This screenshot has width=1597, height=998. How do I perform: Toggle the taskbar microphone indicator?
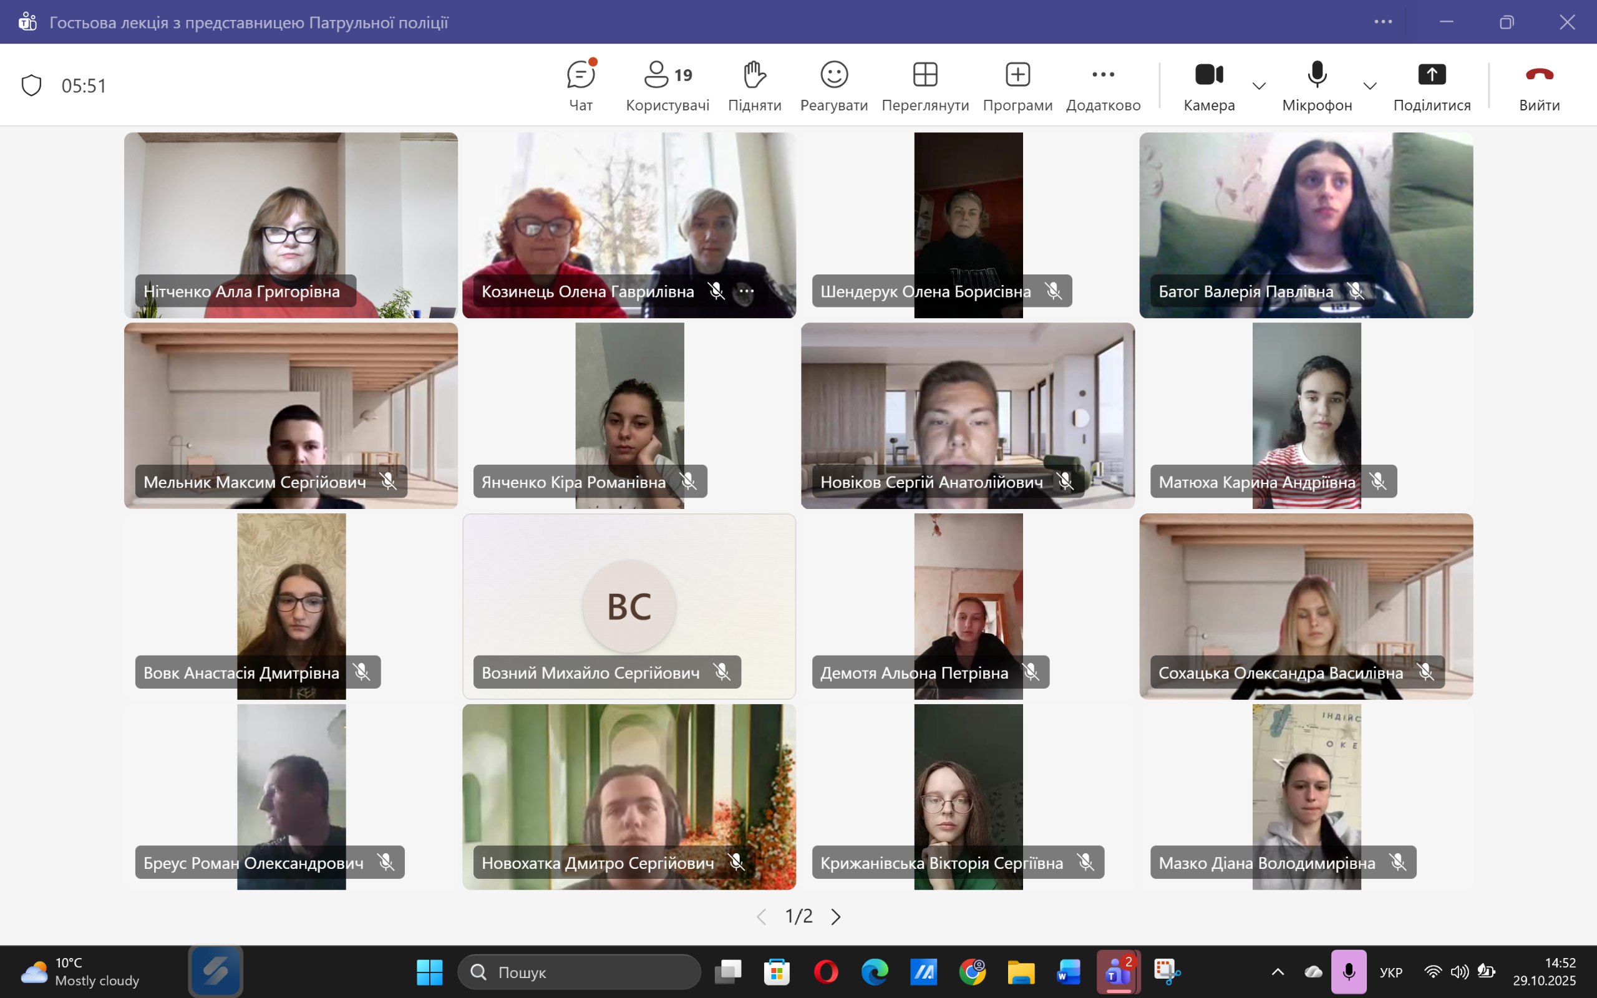point(1348,972)
